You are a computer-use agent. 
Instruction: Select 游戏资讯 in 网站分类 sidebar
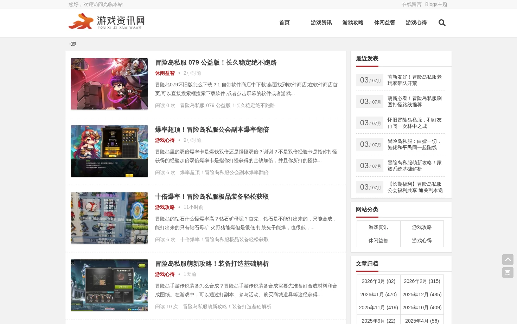(378, 227)
